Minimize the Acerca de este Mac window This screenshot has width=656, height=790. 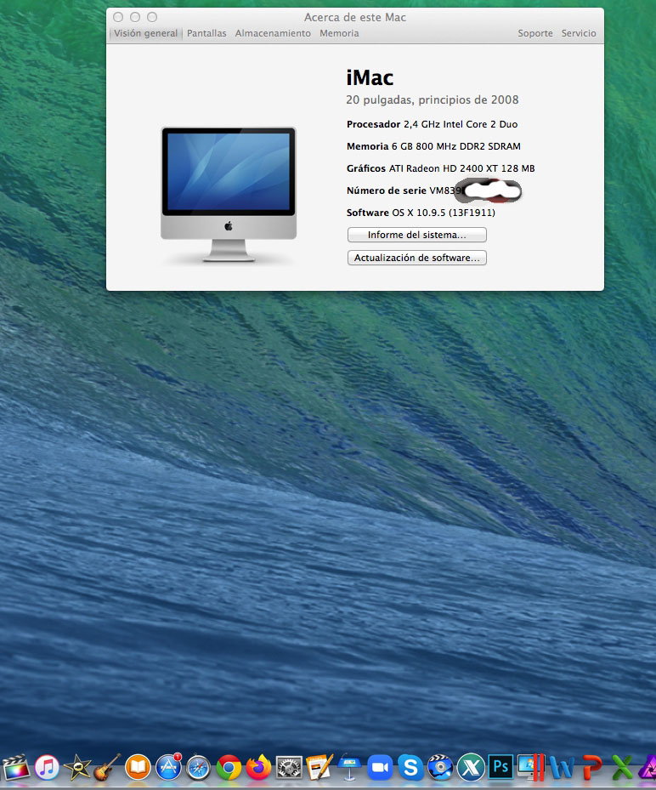tap(135, 17)
